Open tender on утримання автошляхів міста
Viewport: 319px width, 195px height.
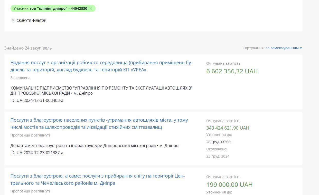coord(99,124)
